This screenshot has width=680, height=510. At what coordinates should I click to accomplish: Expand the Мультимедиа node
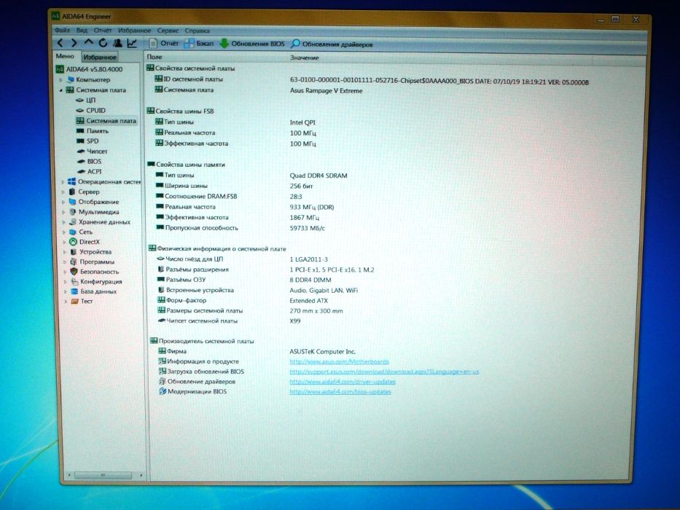(x=63, y=212)
